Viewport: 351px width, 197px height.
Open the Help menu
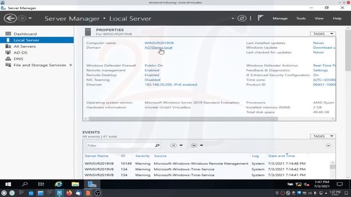click(337, 18)
